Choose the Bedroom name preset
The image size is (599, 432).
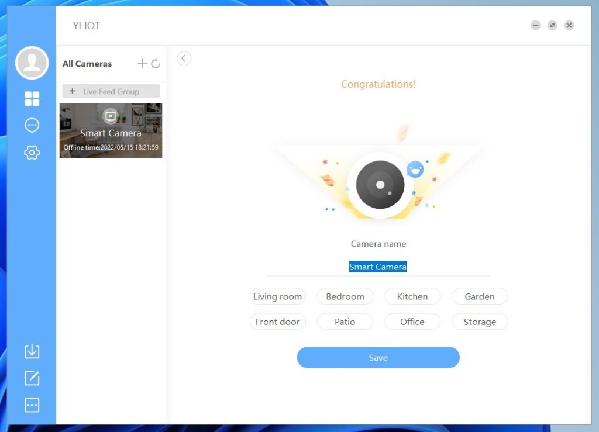pyautogui.click(x=345, y=296)
